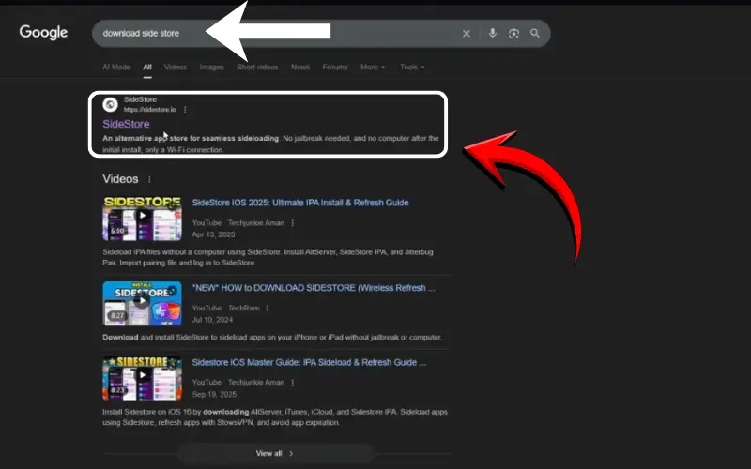The image size is (751, 469).
Task: Open Google Lens image search icon
Action: (513, 34)
